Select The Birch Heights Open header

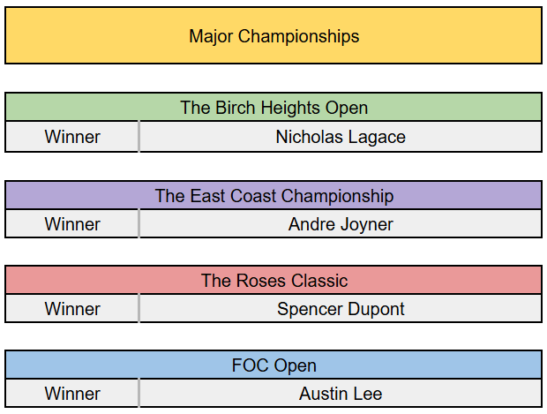click(x=273, y=108)
